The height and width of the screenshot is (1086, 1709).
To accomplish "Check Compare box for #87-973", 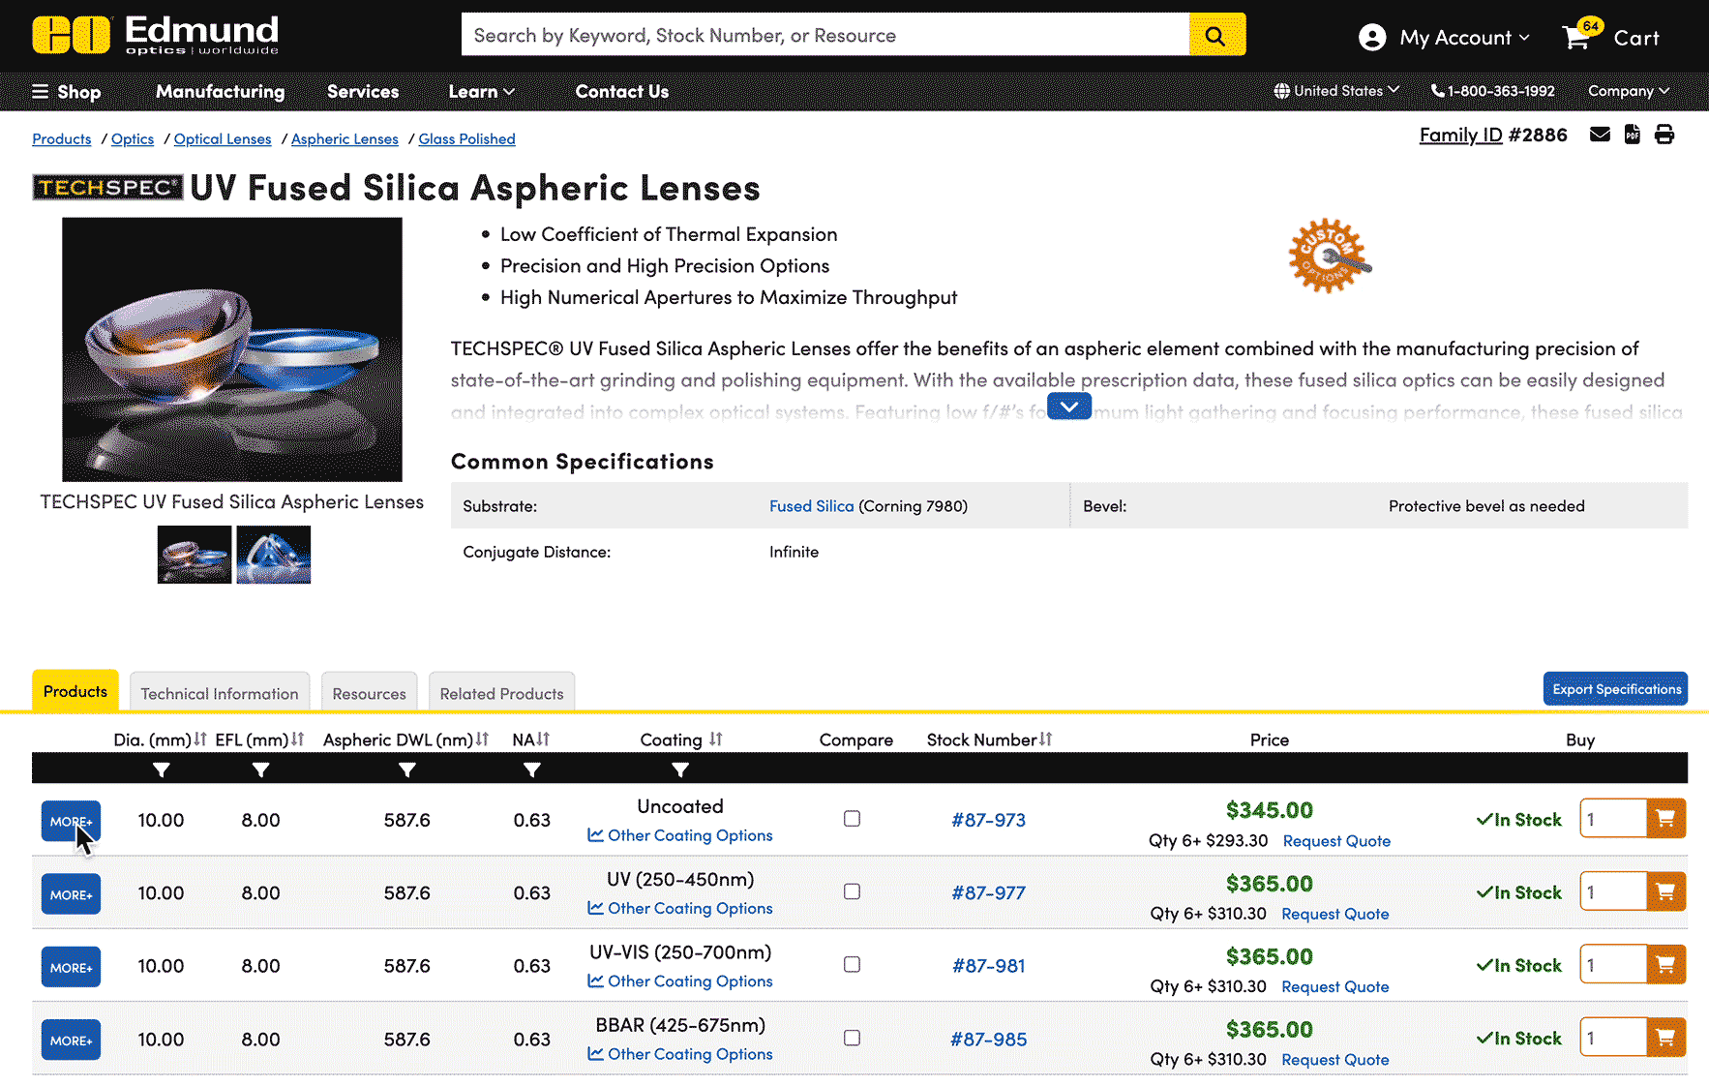I will [852, 819].
